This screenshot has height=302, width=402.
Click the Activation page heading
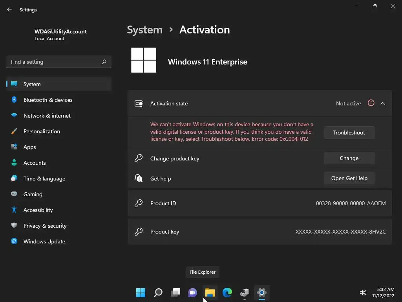coord(204,30)
